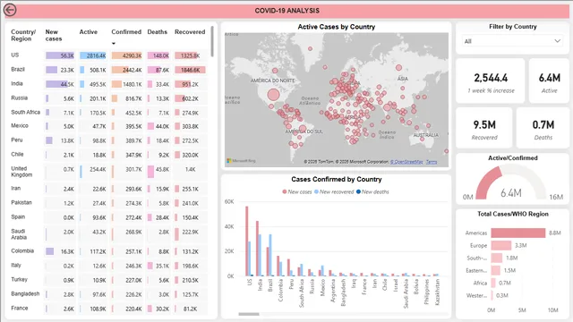Click the 1846.6K recovered value for Brazil
The height and width of the screenshot is (322, 573).
(x=191, y=70)
